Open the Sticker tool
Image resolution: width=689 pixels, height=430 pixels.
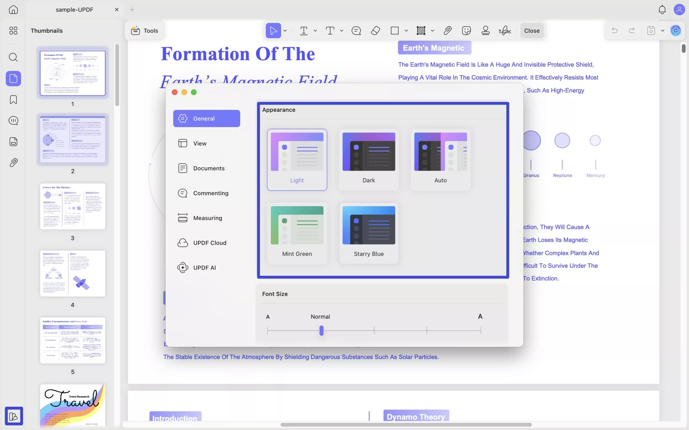pos(466,30)
